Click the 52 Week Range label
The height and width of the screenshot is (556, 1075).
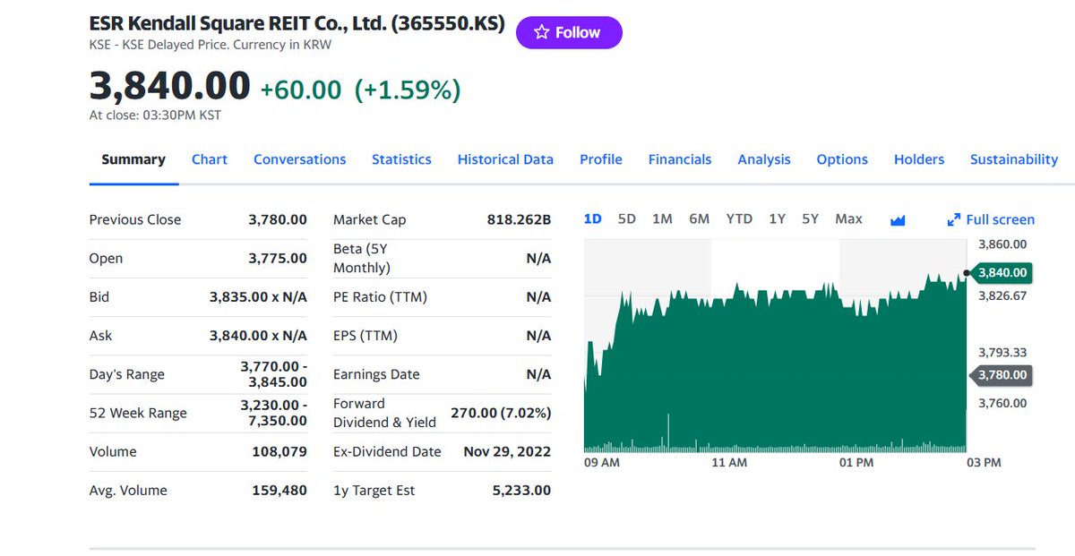138,413
